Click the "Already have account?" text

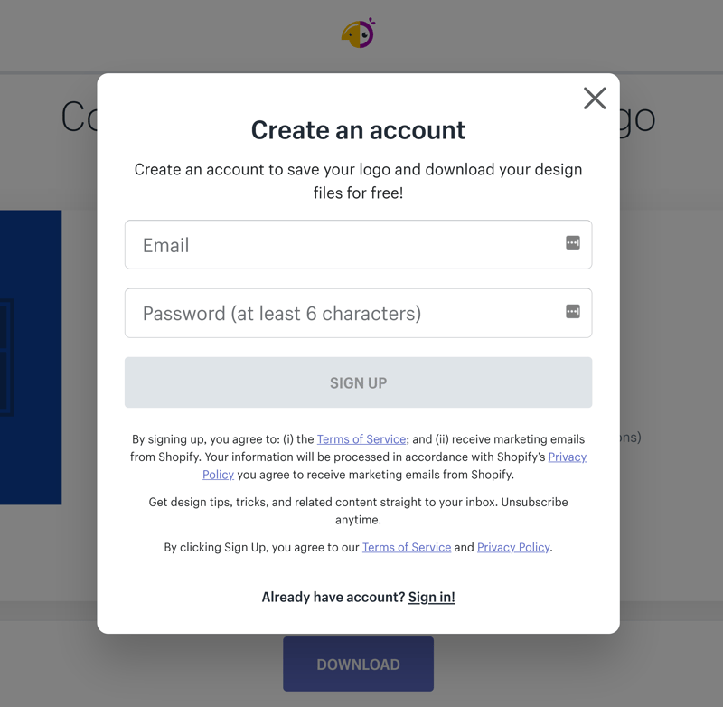coord(333,598)
